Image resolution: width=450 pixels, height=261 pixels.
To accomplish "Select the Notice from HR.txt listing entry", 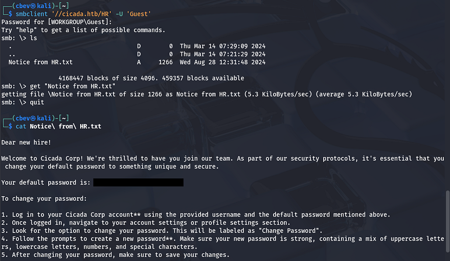I will point(40,62).
